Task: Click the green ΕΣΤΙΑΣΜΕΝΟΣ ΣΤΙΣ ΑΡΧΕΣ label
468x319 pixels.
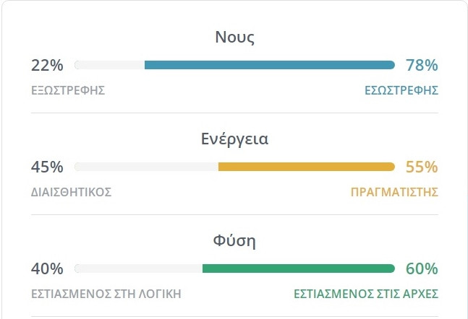Action: tap(366, 294)
